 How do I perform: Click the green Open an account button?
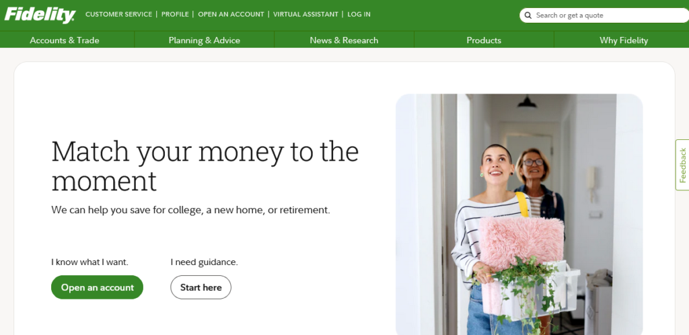tap(97, 287)
